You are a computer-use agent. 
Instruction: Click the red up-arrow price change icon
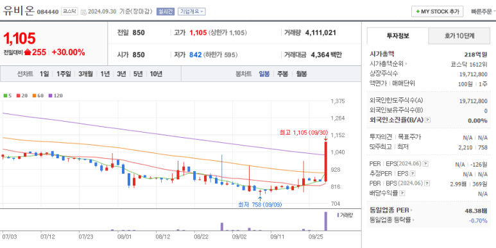(28, 53)
